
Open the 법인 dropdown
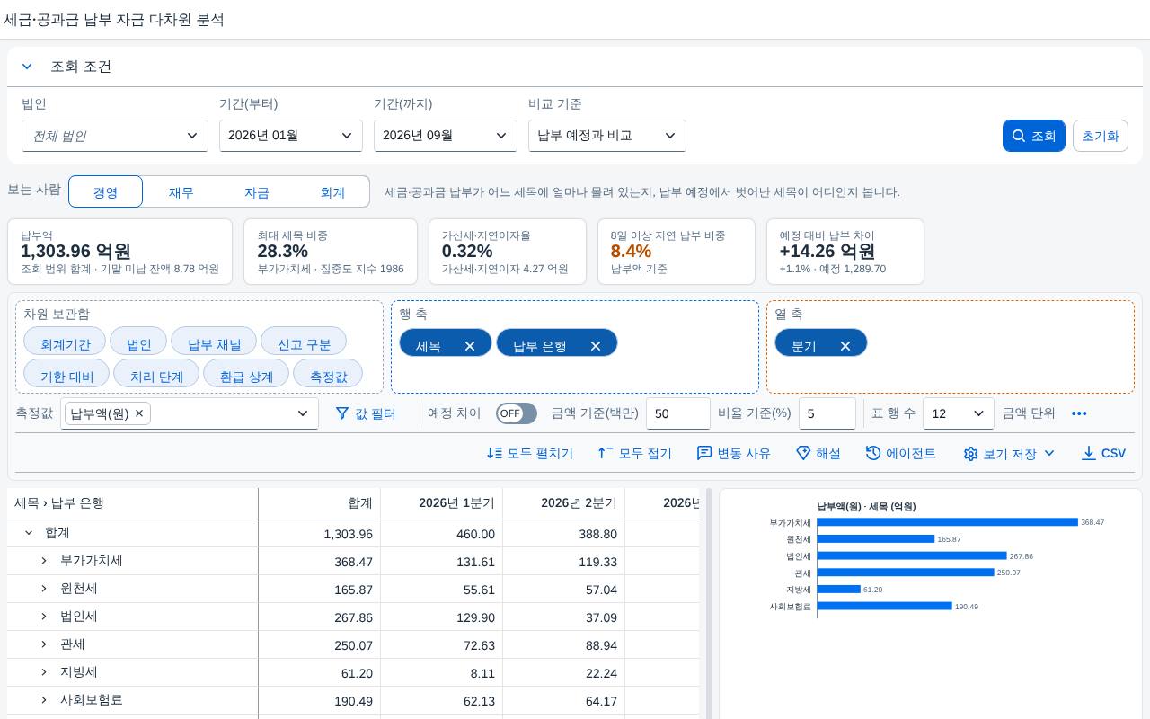(115, 136)
